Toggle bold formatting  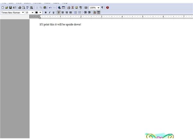46,13
